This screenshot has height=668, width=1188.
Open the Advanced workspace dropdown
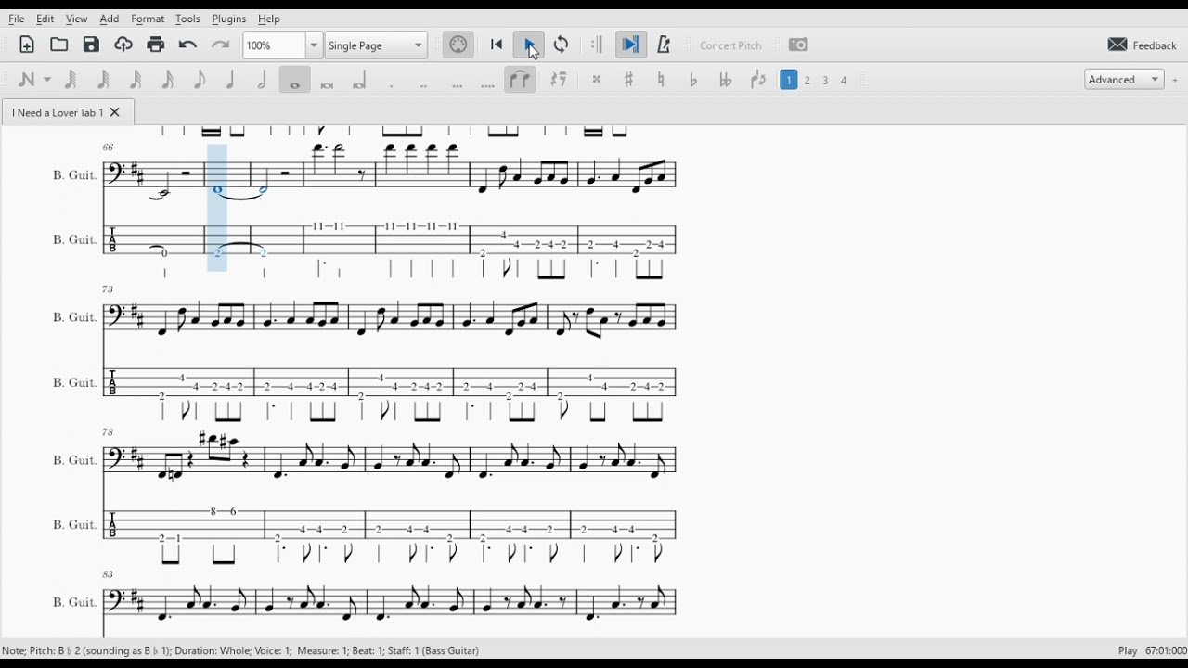pyautogui.click(x=1124, y=80)
